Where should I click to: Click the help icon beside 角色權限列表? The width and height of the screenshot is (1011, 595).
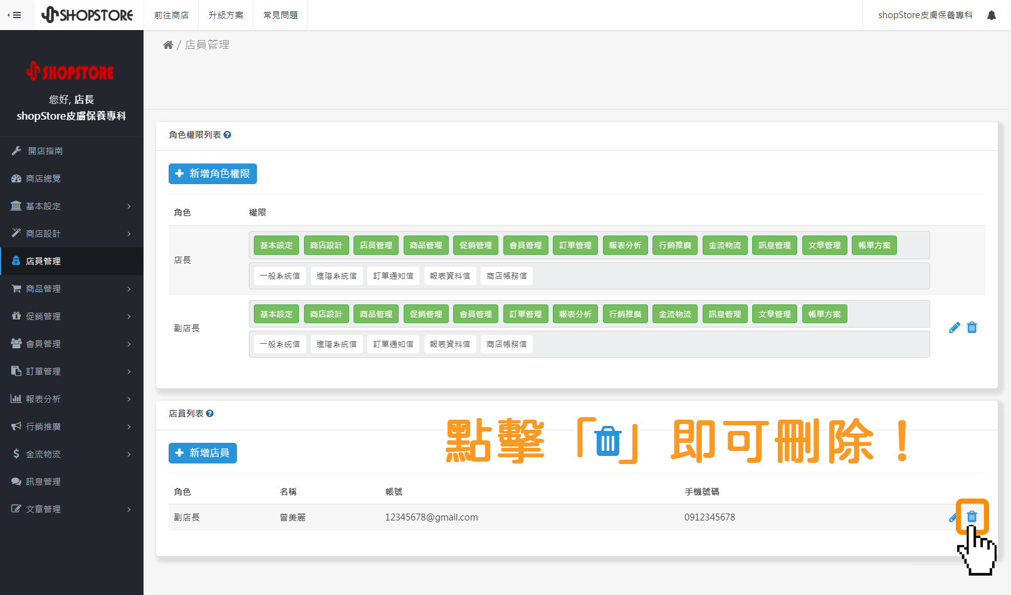click(x=228, y=135)
